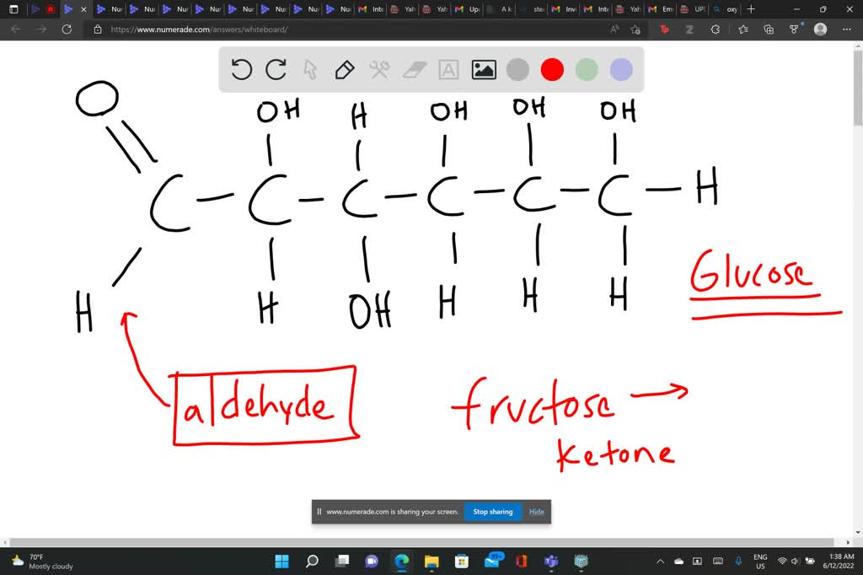Image resolution: width=863 pixels, height=575 pixels.
Task: Redo the undone drawing action
Action: [x=276, y=70]
